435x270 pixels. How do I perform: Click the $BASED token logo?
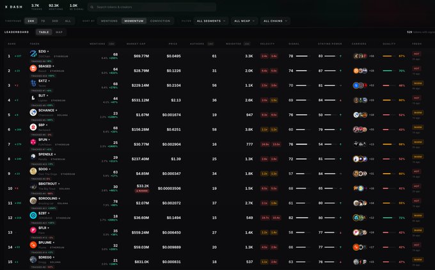click(33, 68)
